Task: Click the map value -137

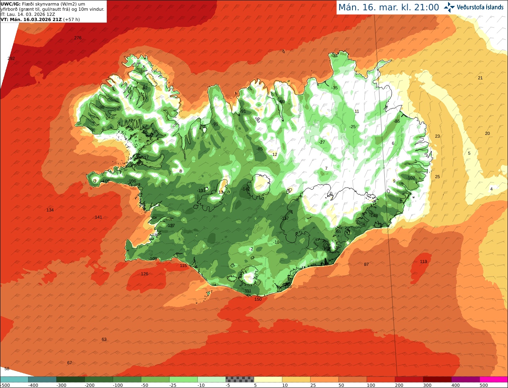Action: pyautogui.click(x=171, y=225)
